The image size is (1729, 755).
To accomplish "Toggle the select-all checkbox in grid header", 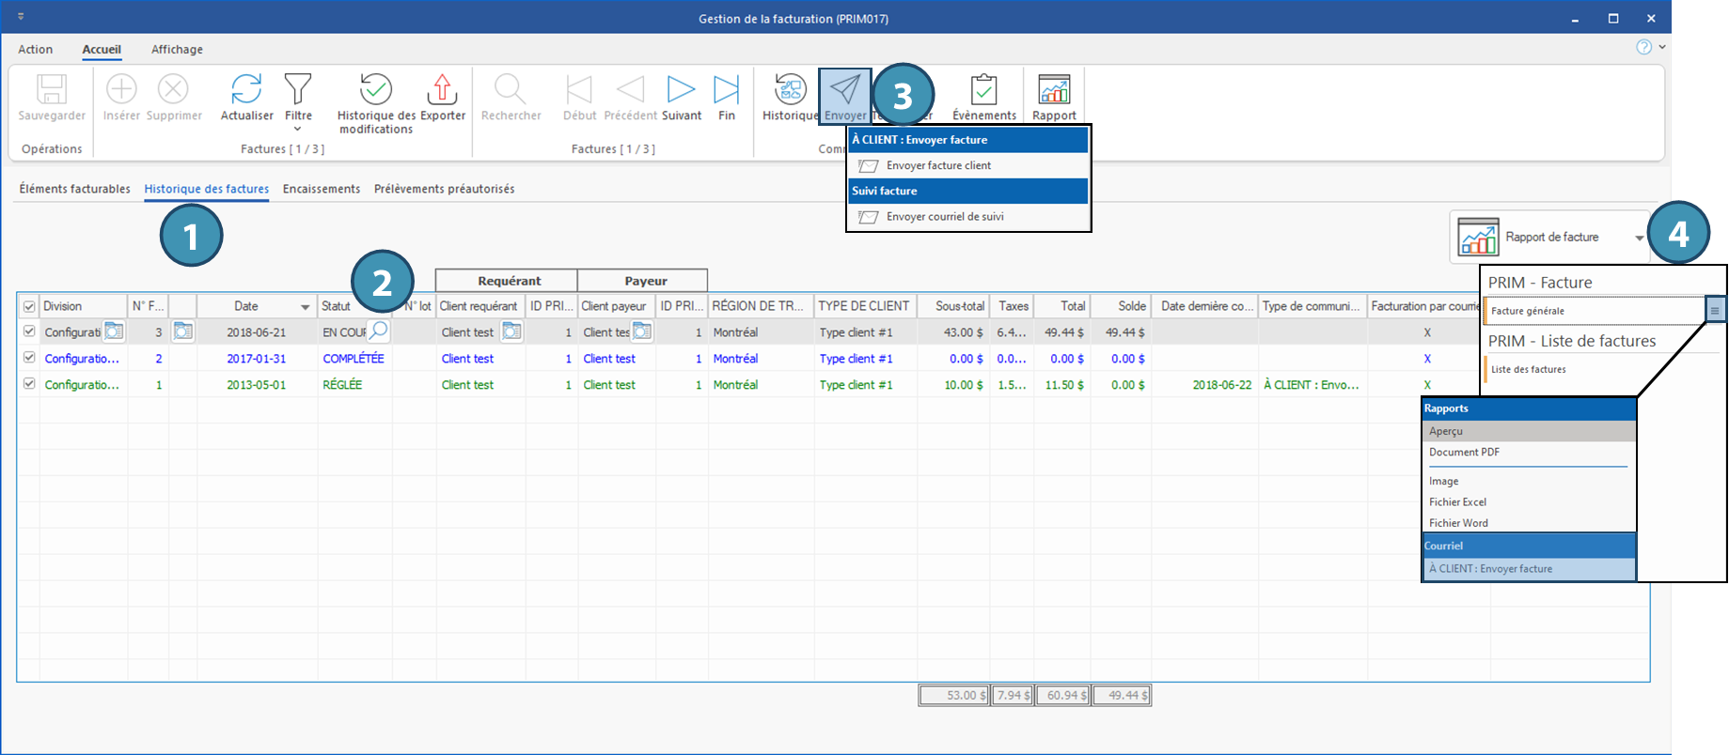I will tap(29, 307).
